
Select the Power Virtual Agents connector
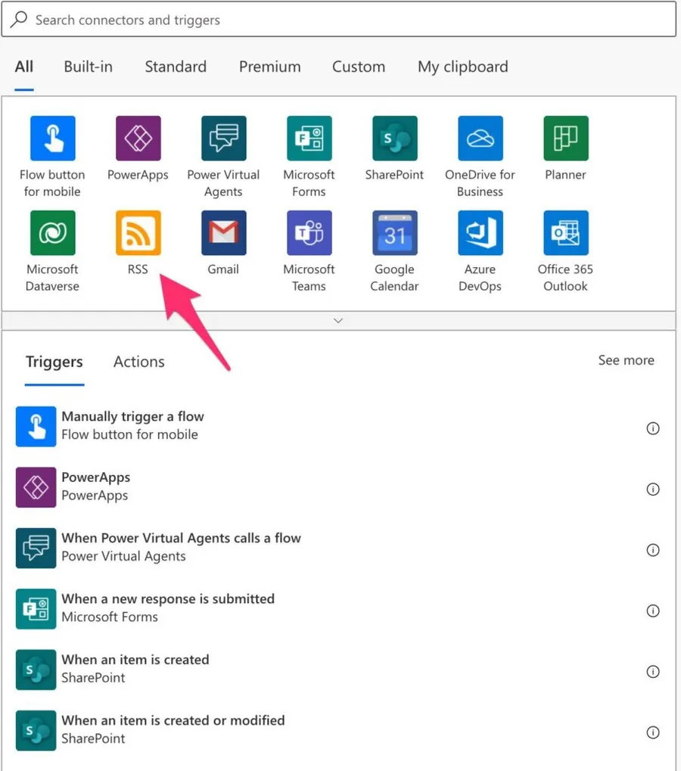223,138
